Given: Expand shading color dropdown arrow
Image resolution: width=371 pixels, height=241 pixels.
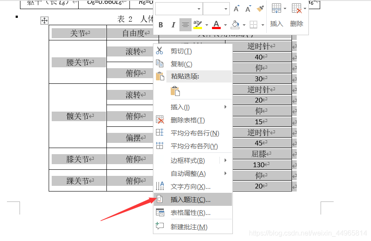Looking at the screenshot, I should pos(244,25).
